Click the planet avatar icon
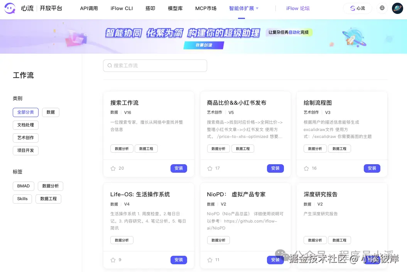407x272 pixels. tap(397, 8)
